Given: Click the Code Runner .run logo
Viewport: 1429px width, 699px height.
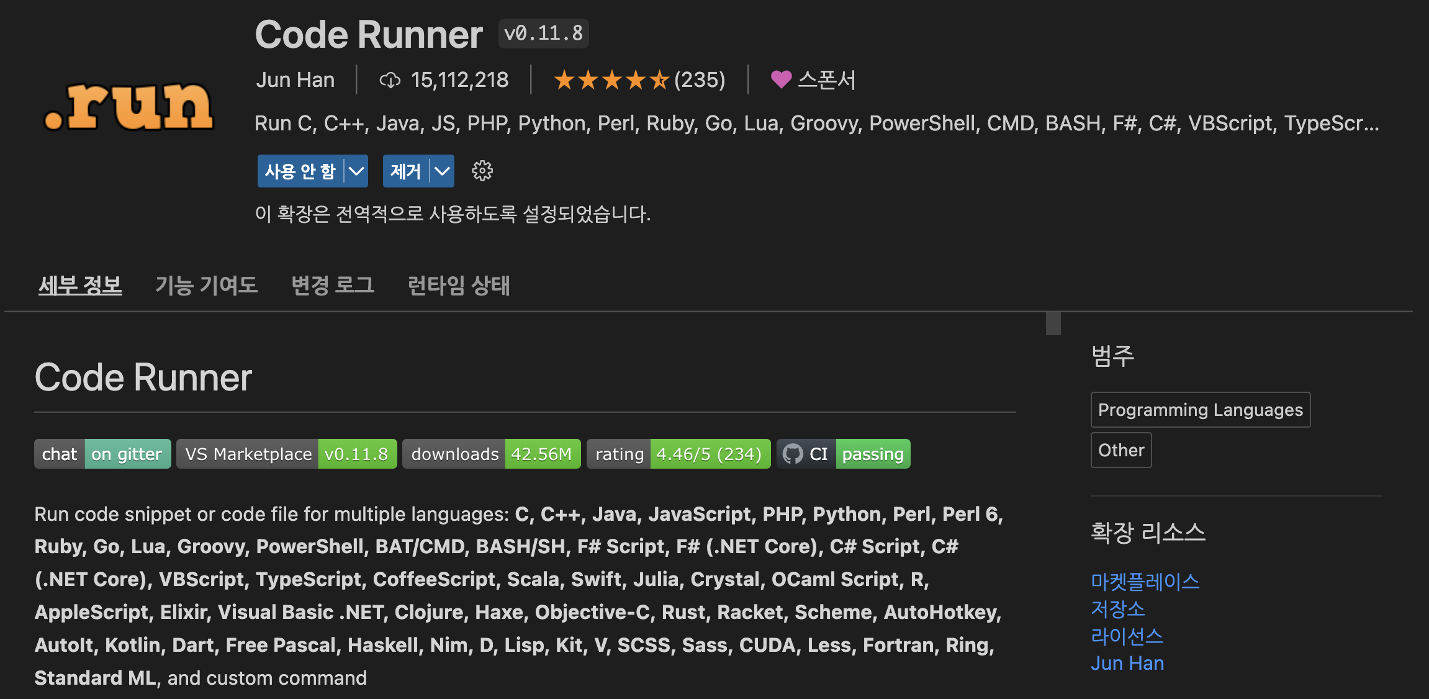Looking at the screenshot, I should (128, 107).
